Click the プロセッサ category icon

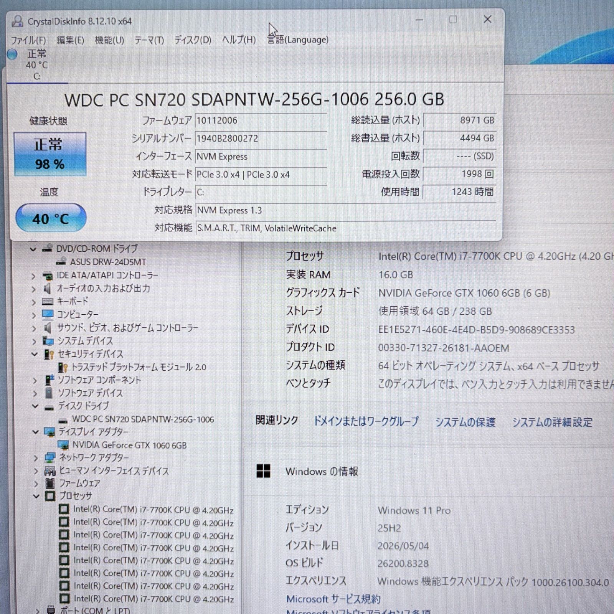point(50,497)
